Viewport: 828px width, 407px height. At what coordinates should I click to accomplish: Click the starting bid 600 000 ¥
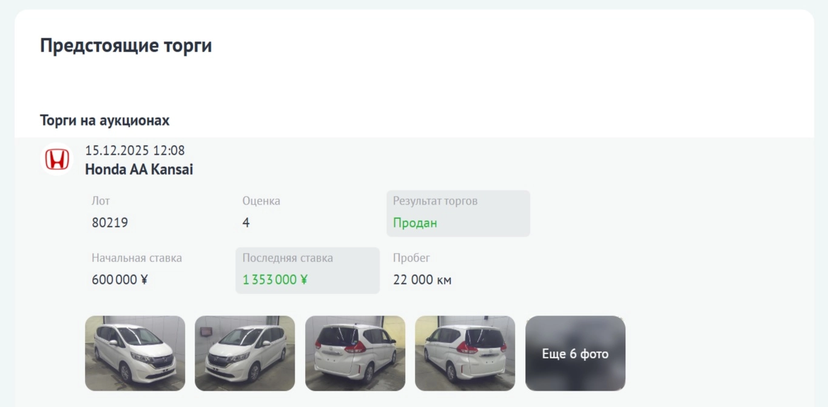120,280
